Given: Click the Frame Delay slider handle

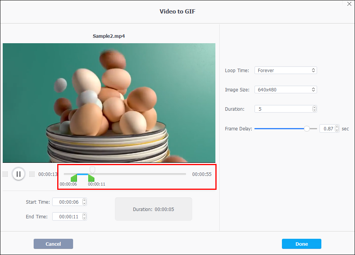Looking at the screenshot, I should click(x=307, y=128).
